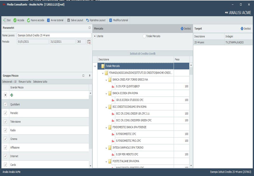Start the tutorial with Avvia tutorial
The width and height of the screenshot is (254, 176).
pos(49,20)
